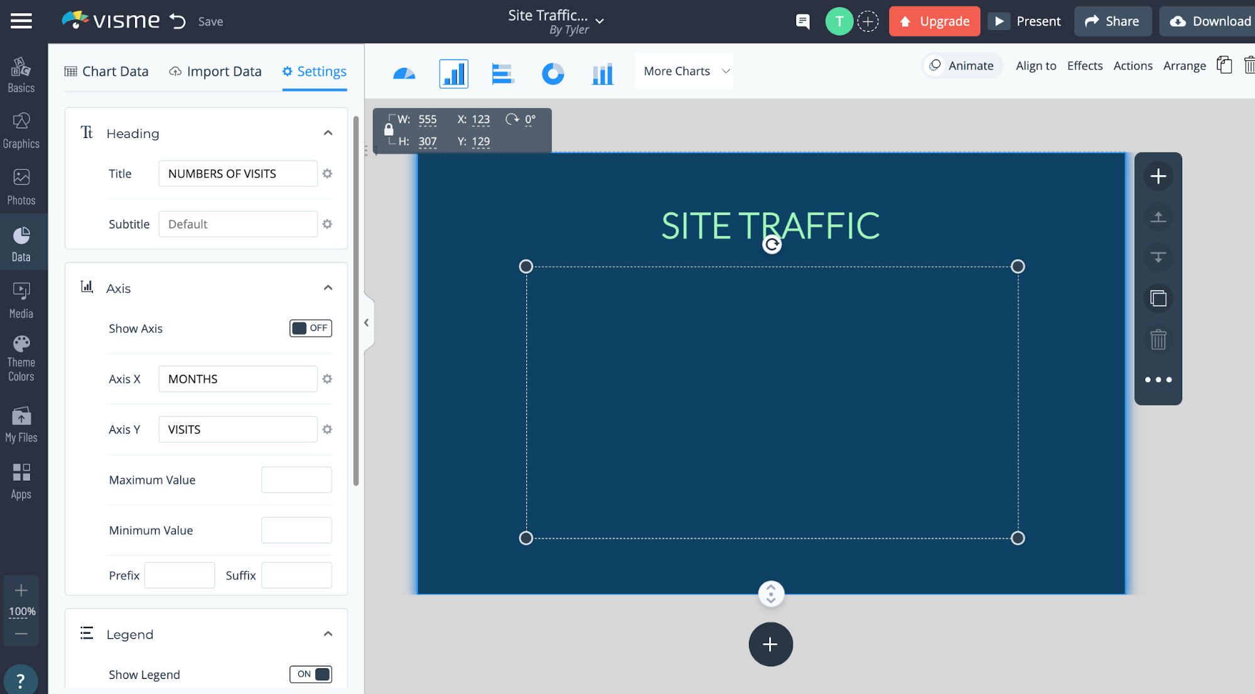The image size is (1255, 694).
Task: Click the Save link
Action: [210, 21]
